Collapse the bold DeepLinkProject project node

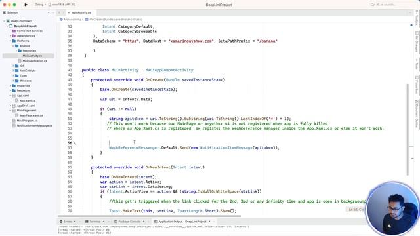point(7,26)
